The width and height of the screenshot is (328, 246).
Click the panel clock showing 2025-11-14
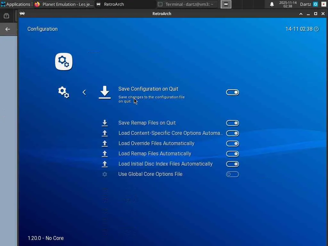click(x=288, y=4)
